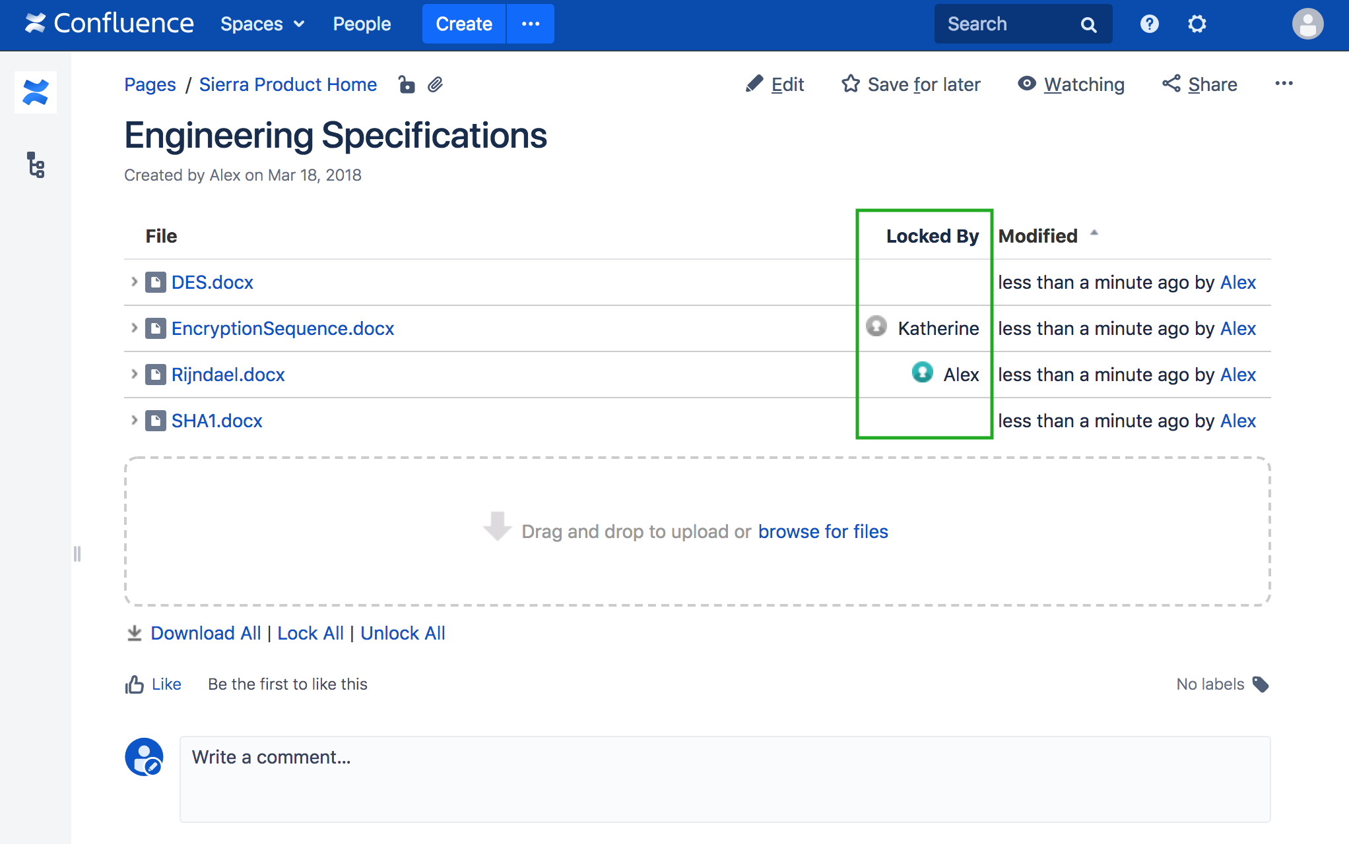Screen dimensions: 1349x844
Task: Click the Like thumbs-up icon
Action: pos(135,684)
